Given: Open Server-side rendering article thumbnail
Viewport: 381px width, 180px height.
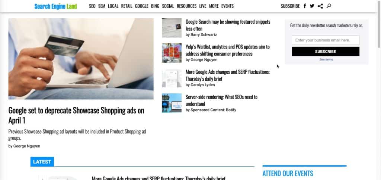Looking at the screenshot, I should [172, 103].
